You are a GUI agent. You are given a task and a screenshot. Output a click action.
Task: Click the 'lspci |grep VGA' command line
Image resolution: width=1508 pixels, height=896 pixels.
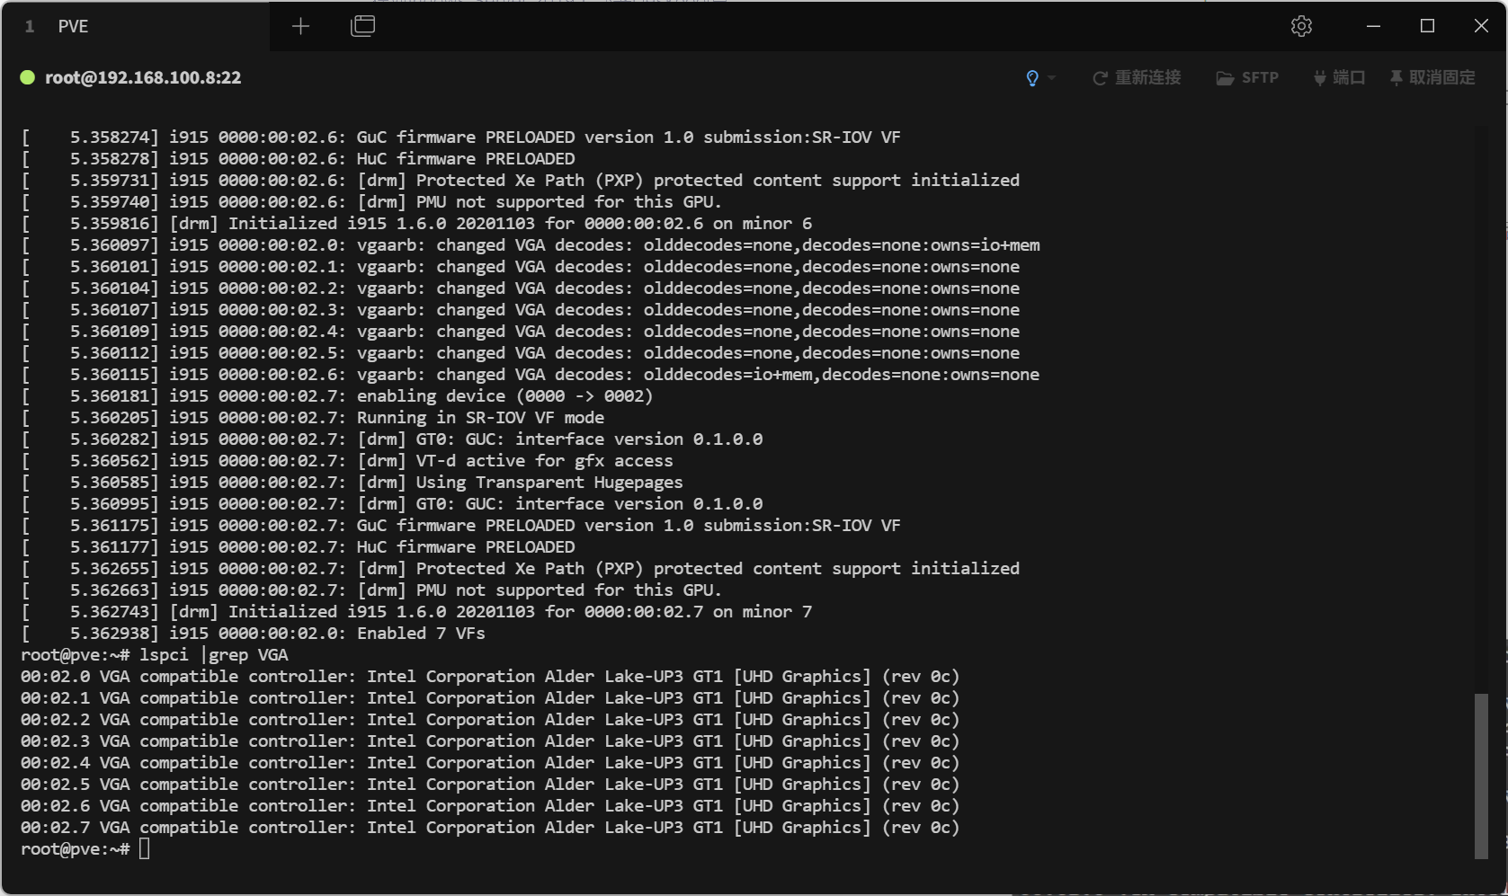coord(213,655)
